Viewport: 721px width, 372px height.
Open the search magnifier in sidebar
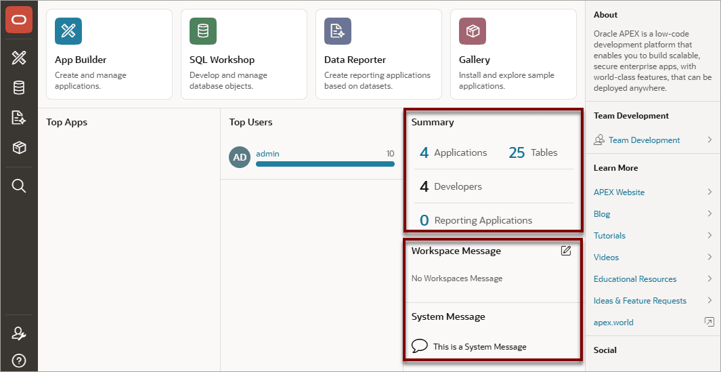click(x=19, y=186)
